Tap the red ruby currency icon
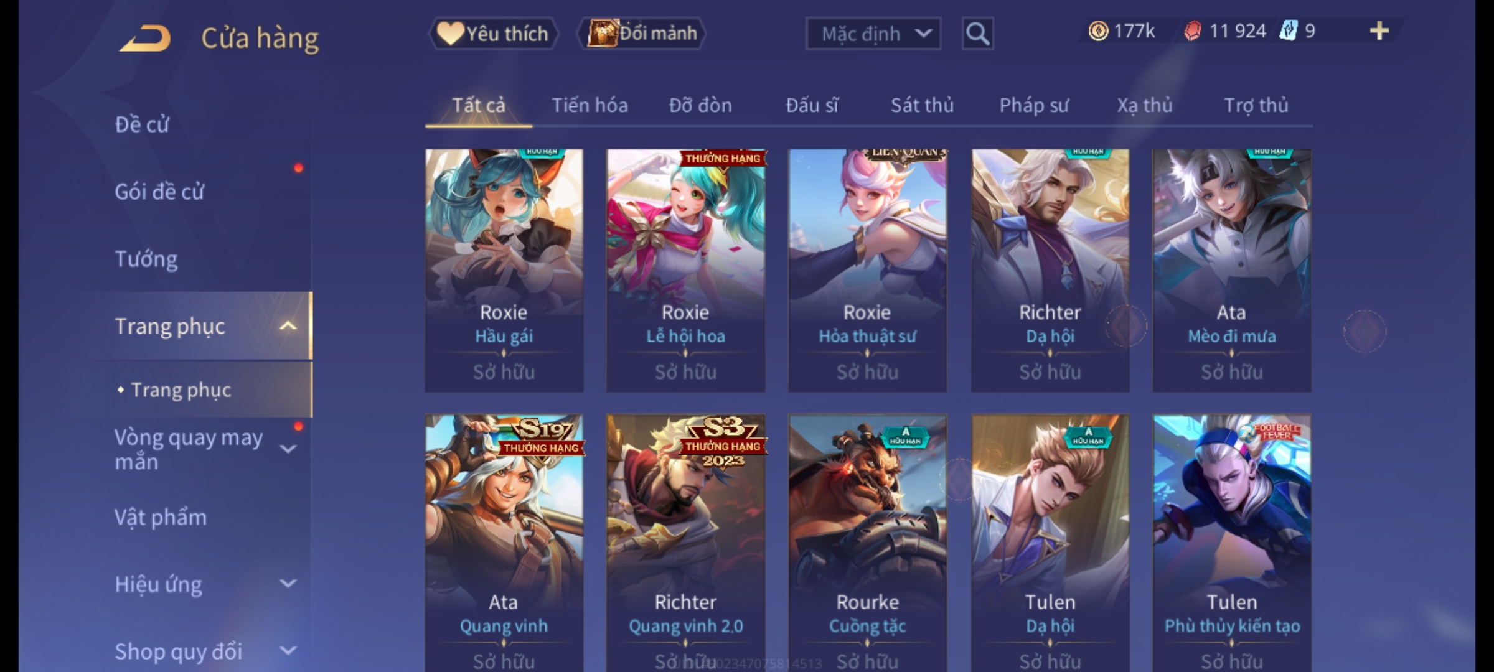 coord(1193,31)
